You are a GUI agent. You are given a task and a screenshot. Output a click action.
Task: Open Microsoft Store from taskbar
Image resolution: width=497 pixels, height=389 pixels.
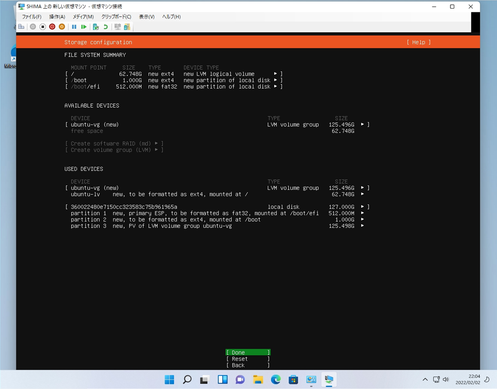click(294, 379)
